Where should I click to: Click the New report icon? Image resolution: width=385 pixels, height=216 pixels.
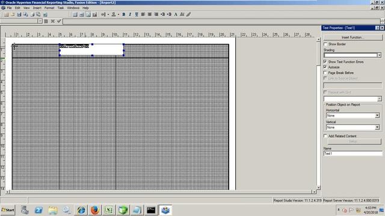click(x=6, y=14)
